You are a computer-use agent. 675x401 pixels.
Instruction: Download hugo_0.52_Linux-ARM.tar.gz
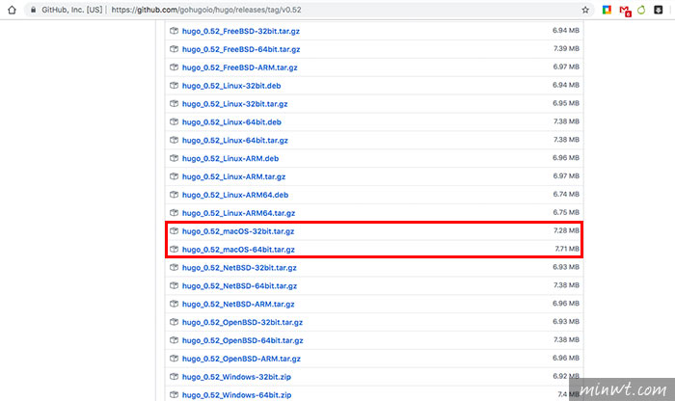click(x=233, y=176)
